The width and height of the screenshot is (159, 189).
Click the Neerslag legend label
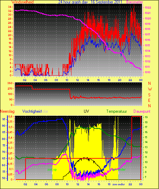pyautogui.click(x=7, y=111)
